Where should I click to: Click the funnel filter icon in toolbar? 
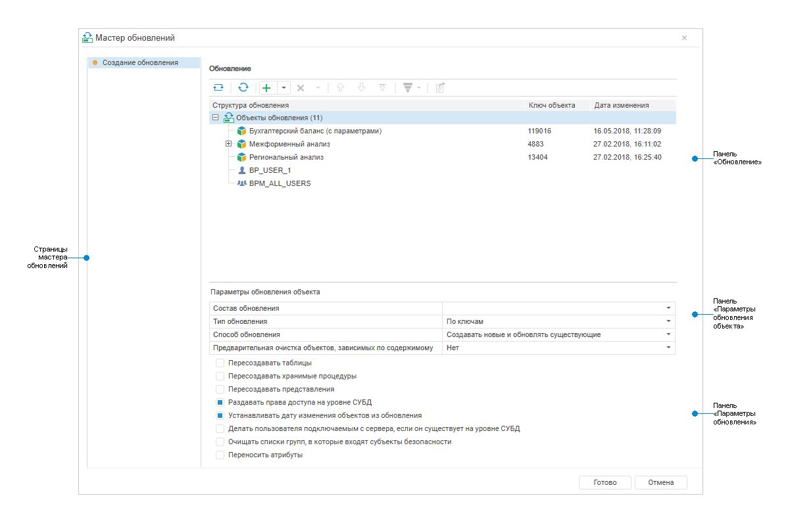pos(407,87)
